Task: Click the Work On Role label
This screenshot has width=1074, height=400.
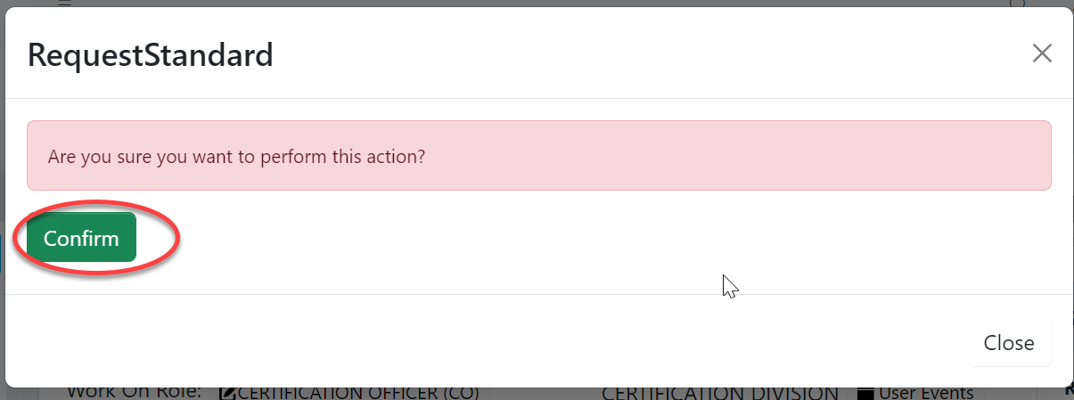Action: [x=134, y=392]
